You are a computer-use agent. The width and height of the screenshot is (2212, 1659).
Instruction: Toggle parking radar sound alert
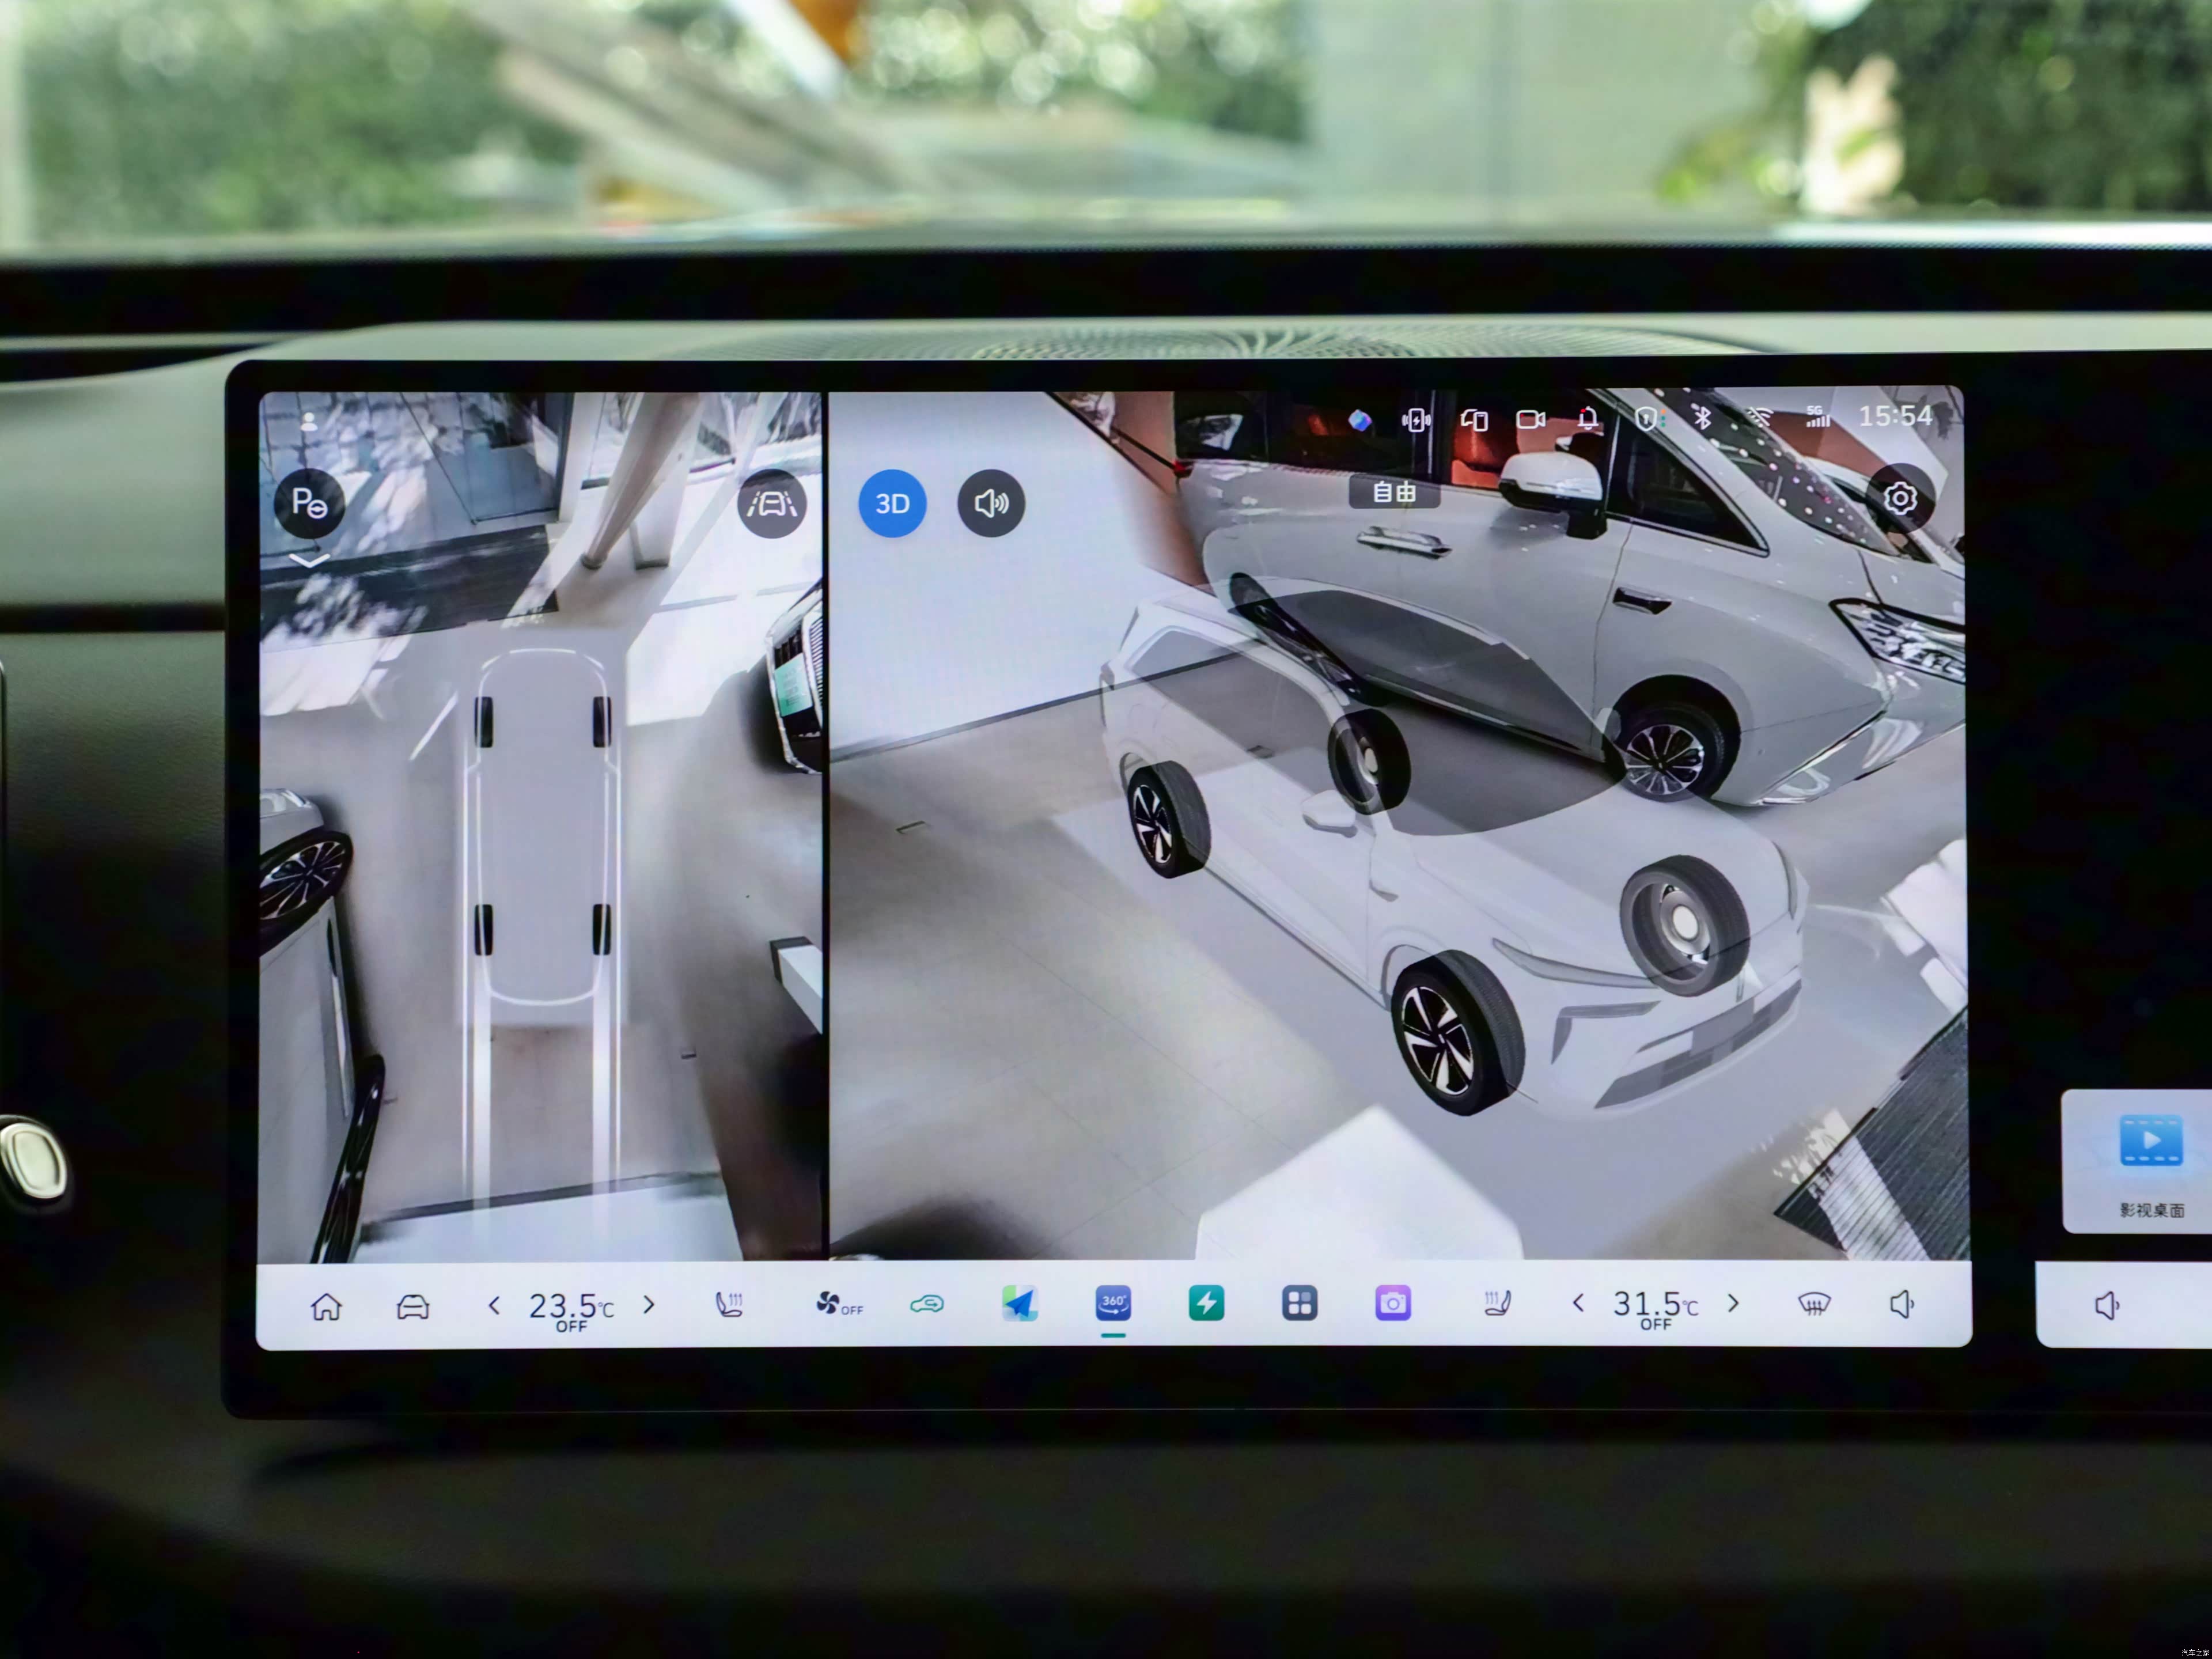click(x=991, y=503)
